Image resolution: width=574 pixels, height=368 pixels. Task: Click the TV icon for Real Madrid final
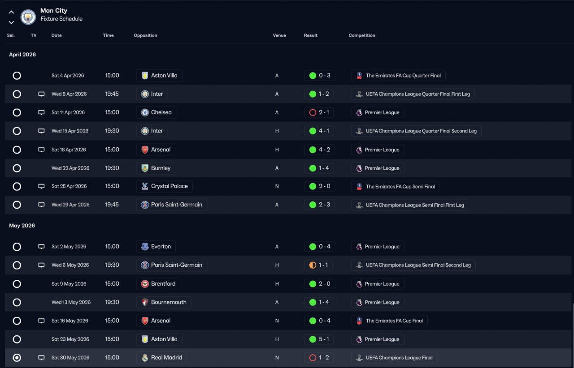point(41,358)
